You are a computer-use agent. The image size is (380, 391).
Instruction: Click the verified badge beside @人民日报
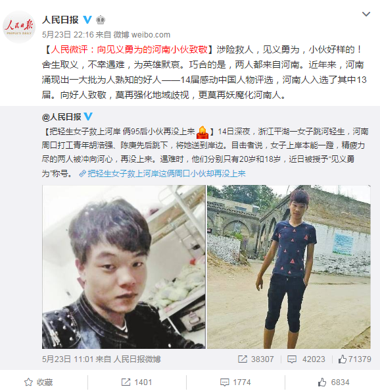pos(88,117)
